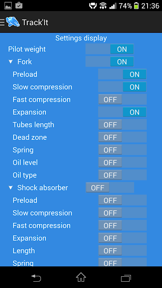
Task: Disable Fork Expansion display switch
Action: point(122,112)
